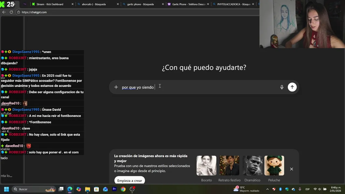The height and width of the screenshot is (194, 345).
Task: Close the gartic phone - Búsqueda tab
Action: pos(163,4)
